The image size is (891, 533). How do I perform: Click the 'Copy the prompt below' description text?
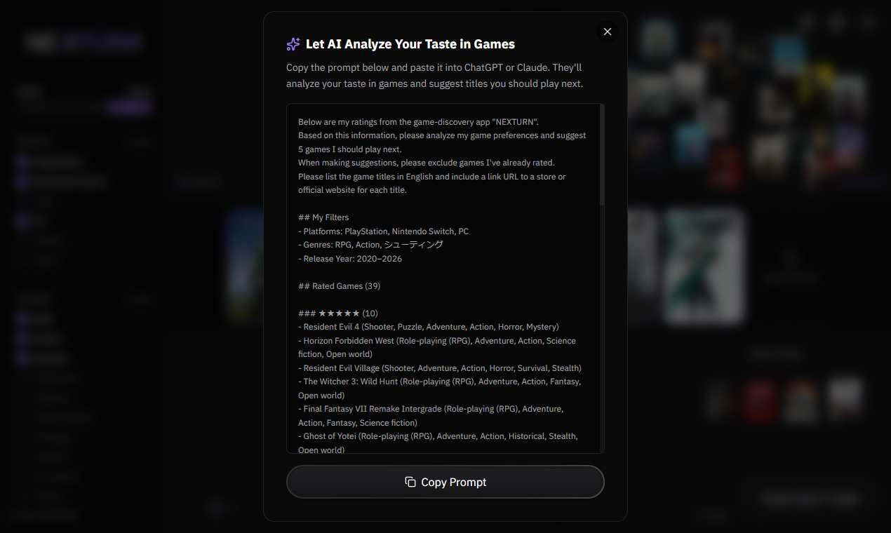[434, 76]
